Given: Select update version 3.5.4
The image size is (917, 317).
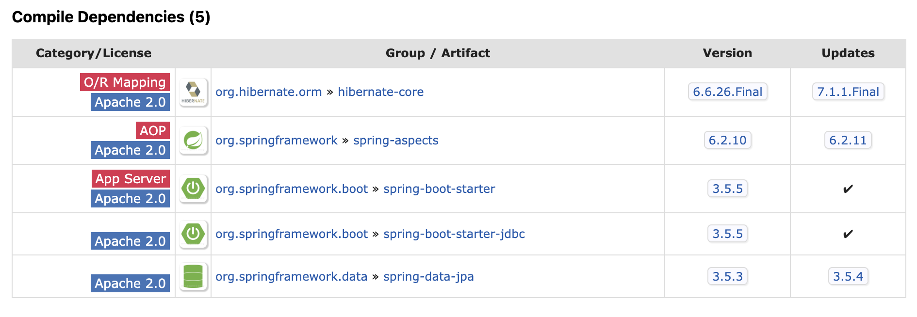Looking at the screenshot, I should pyautogui.click(x=848, y=276).
